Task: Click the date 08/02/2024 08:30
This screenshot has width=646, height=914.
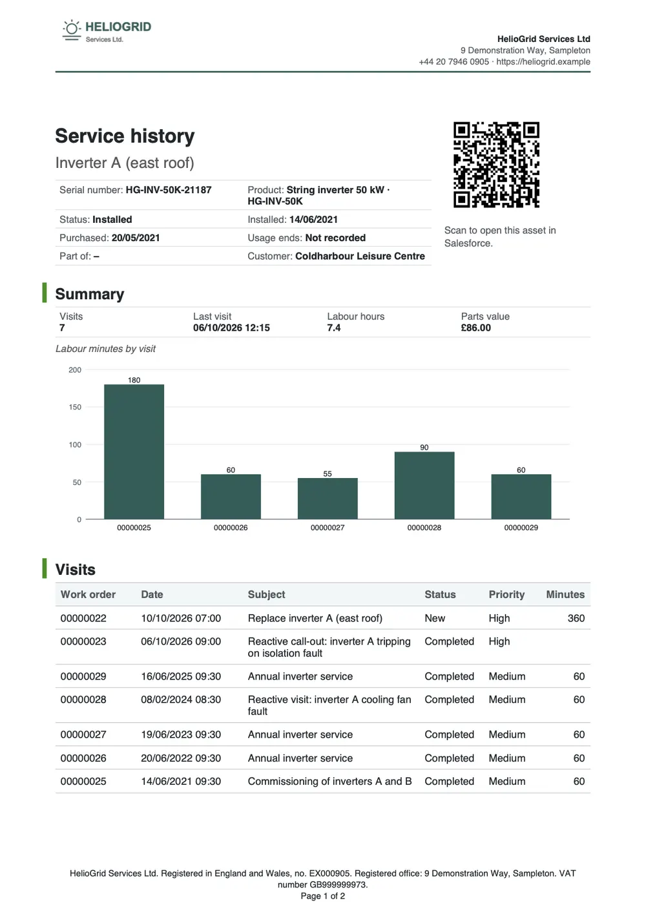Action: [181, 700]
